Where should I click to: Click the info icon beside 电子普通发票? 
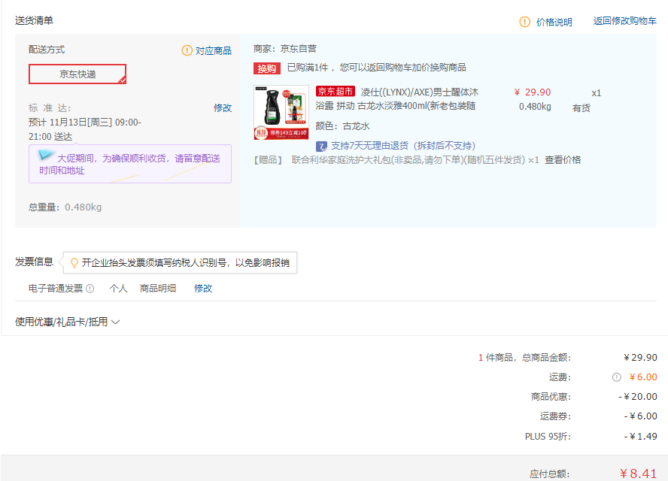tap(90, 289)
